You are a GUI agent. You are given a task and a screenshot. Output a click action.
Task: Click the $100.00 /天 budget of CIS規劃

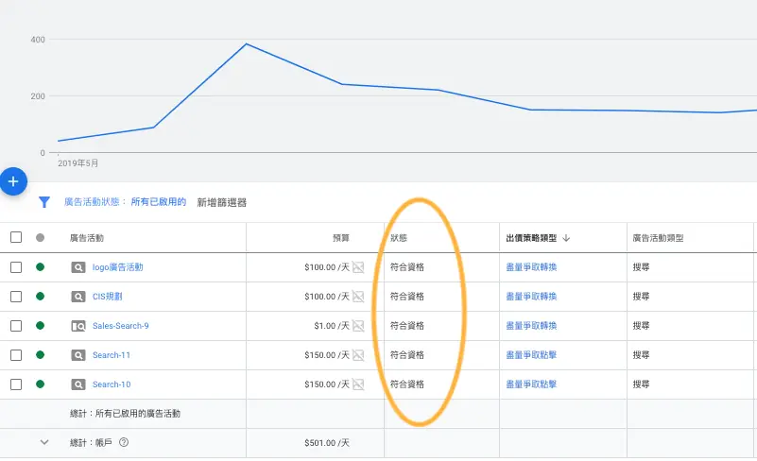click(x=327, y=297)
